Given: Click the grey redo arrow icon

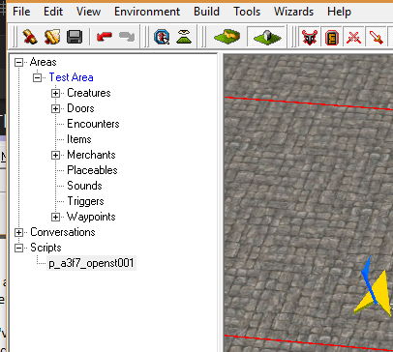Looking at the screenshot, I should click(x=127, y=37).
